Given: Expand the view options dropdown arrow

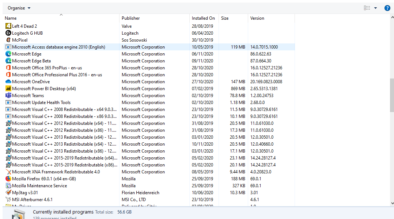Looking at the screenshot, I should point(375,8).
